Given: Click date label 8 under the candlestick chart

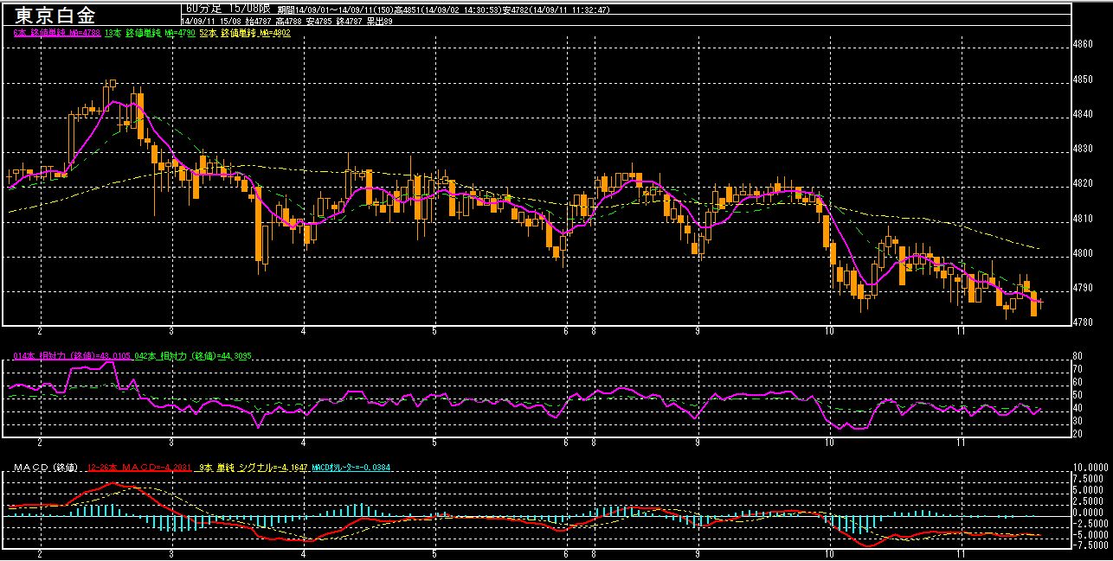Looking at the screenshot, I should pos(594,332).
